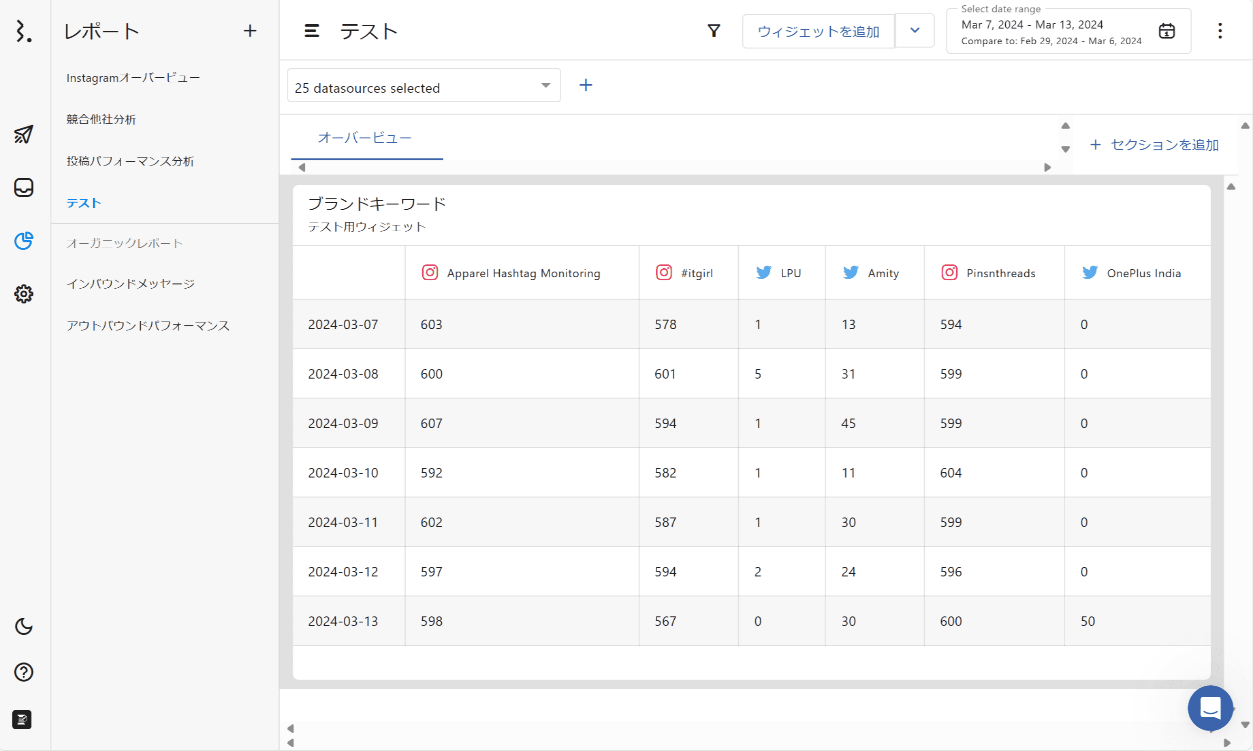Image resolution: width=1253 pixels, height=751 pixels.
Task: Open the inbox icon in the sidebar
Action: 23,187
